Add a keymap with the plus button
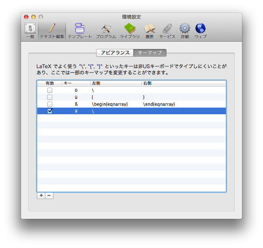This screenshot has width=263, height=248. pos(41,195)
